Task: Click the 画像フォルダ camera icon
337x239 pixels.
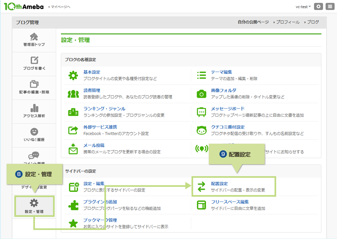Action: [201, 94]
